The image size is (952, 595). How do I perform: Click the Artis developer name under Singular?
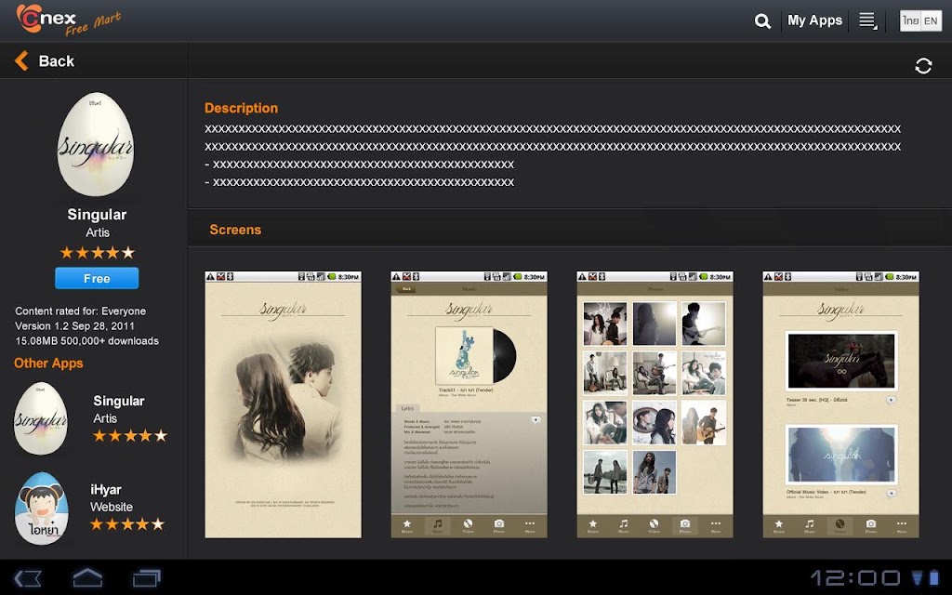tap(97, 232)
